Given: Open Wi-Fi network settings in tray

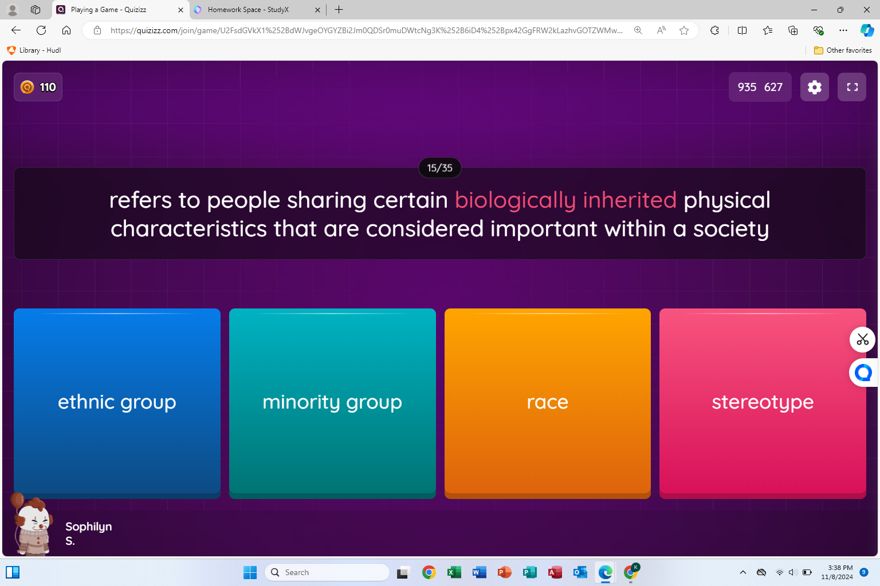Looking at the screenshot, I should (x=779, y=572).
